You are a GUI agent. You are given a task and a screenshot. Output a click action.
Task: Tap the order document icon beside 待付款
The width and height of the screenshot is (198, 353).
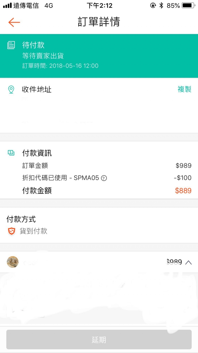[11, 45]
